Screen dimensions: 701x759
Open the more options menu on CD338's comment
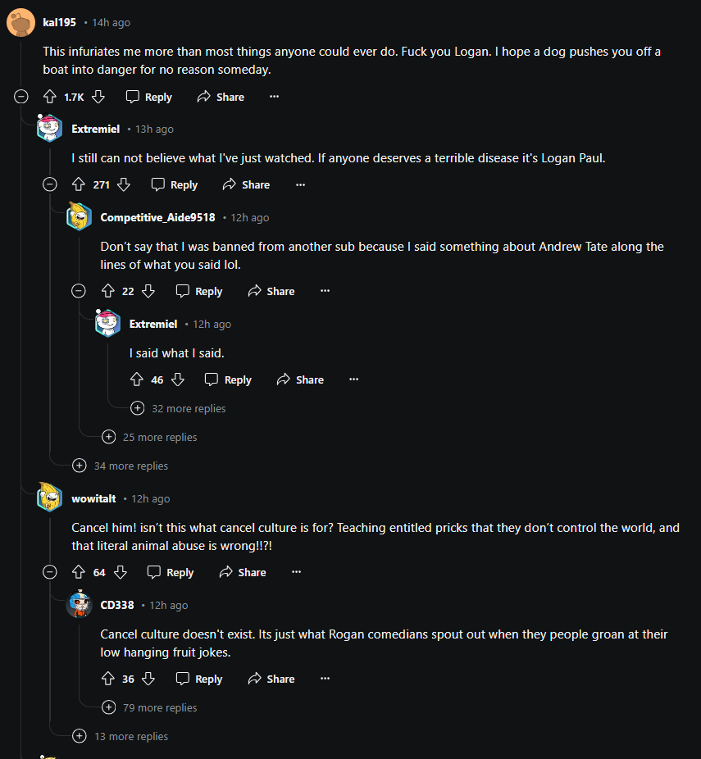pos(325,679)
